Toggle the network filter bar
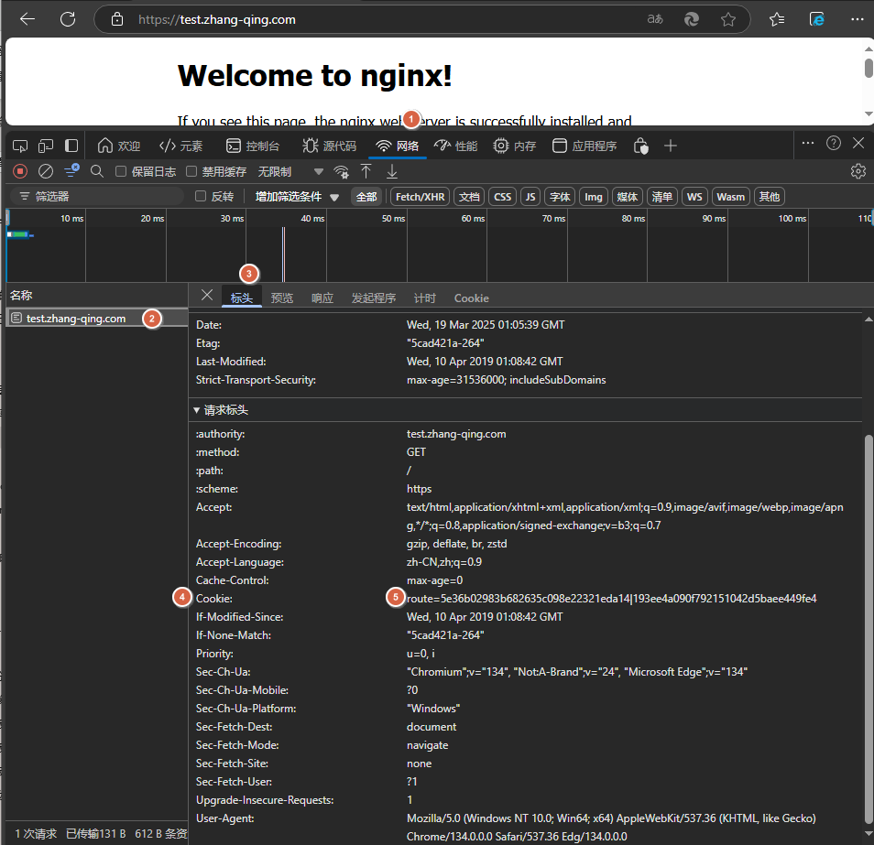874x845 pixels. [x=71, y=171]
